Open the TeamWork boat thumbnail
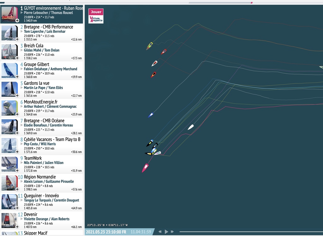This screenshot has width=323, height=236. 9,164
